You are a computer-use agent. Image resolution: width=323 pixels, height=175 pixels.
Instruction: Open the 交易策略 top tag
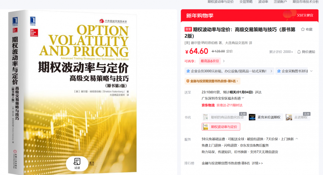pyautogui.click(x=246, y=2)
